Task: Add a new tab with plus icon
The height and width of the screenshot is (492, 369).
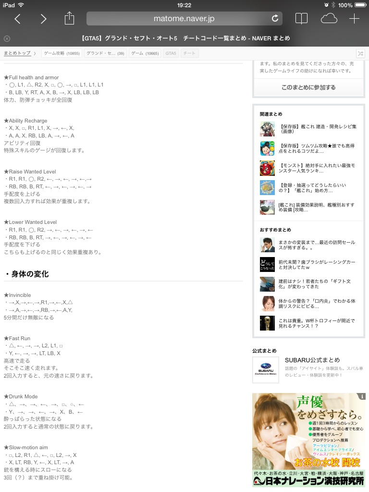Action: tap(354, 19)
